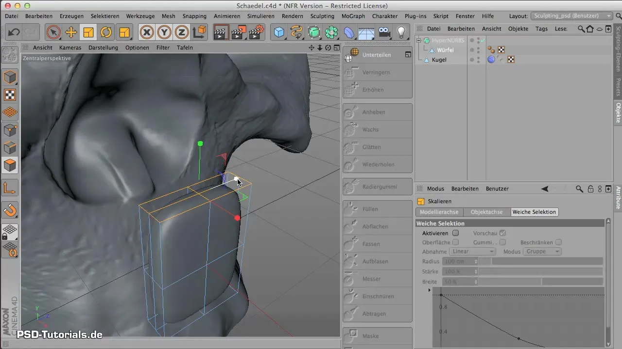This screenshot has height=349, width=622.
Task: Toggle the Beschränken checkbox
Action: pos(559,242)
